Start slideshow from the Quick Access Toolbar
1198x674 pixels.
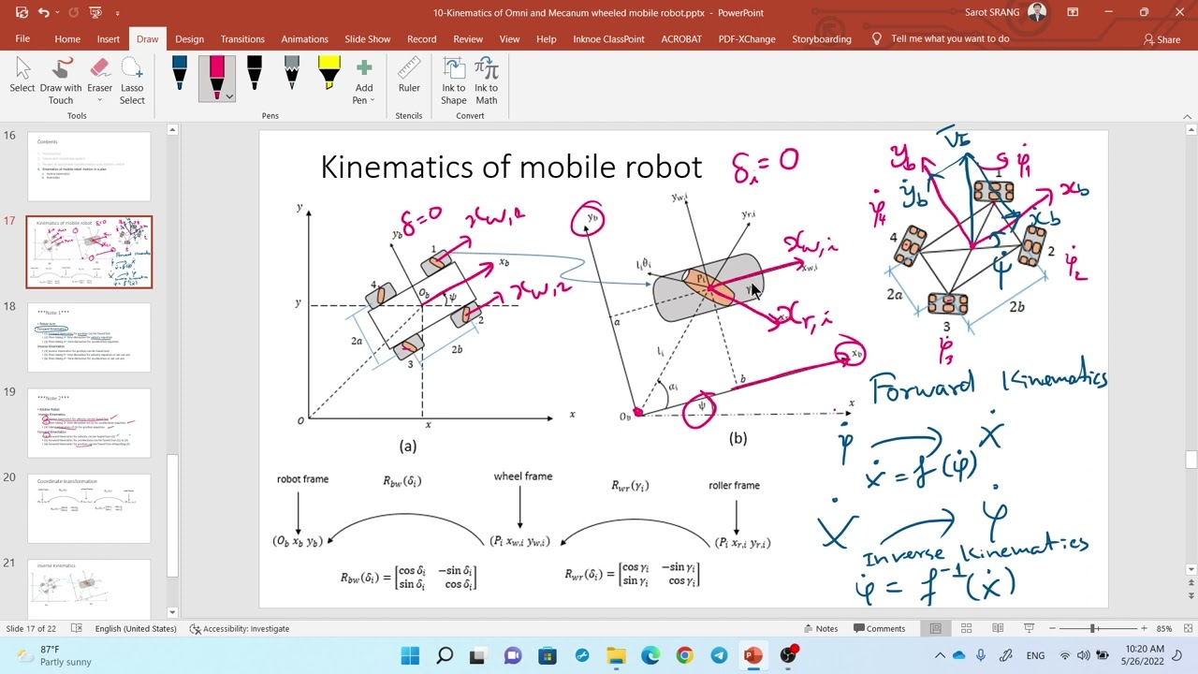(x=95, y=12)
